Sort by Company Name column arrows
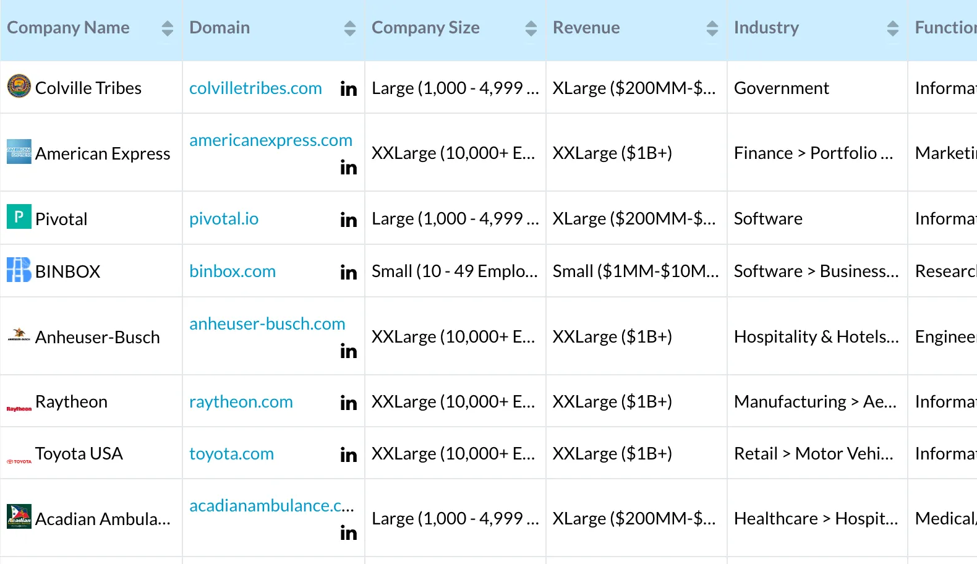The image size is (977, 564). (x=168, y=28)
